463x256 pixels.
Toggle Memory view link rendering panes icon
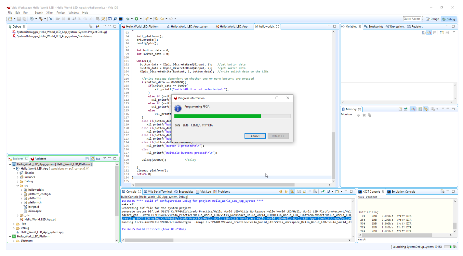(426, 109)
